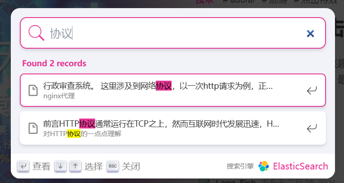The height and width of the screenshot is (183, 344).
Task: Click the esc key hint to close
Action: pos(113,166)
